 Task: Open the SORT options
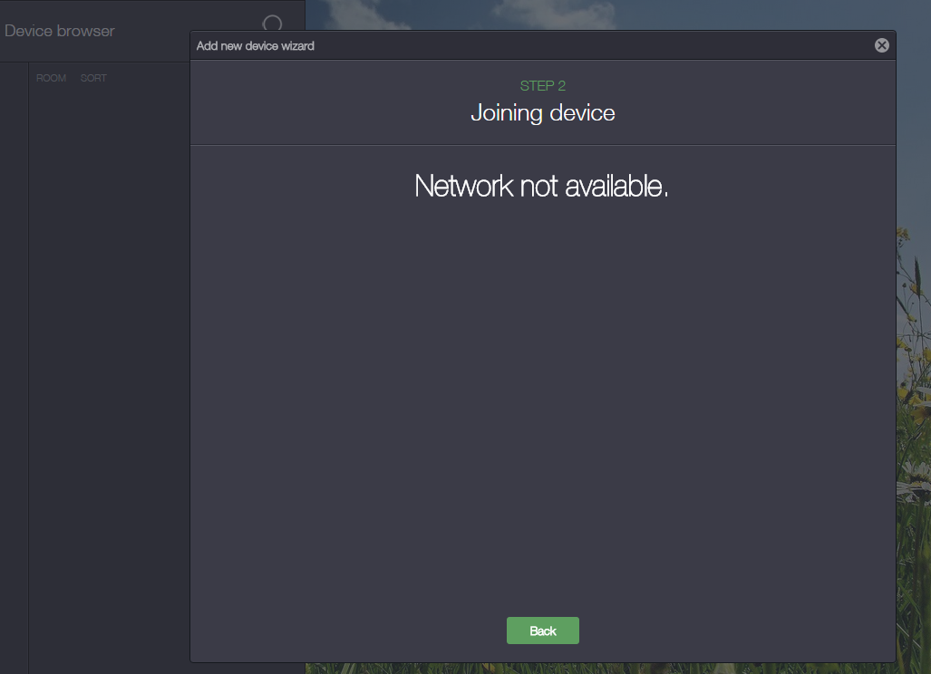93,78
